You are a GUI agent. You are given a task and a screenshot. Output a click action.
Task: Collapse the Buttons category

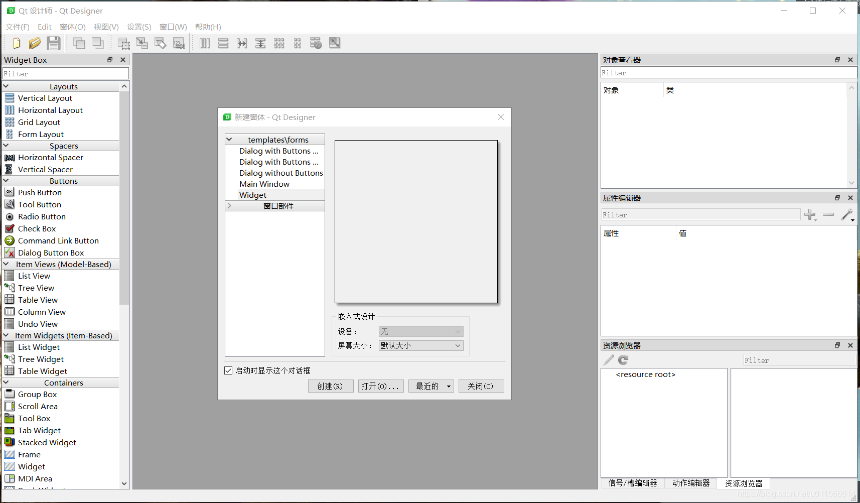[6, 181]
